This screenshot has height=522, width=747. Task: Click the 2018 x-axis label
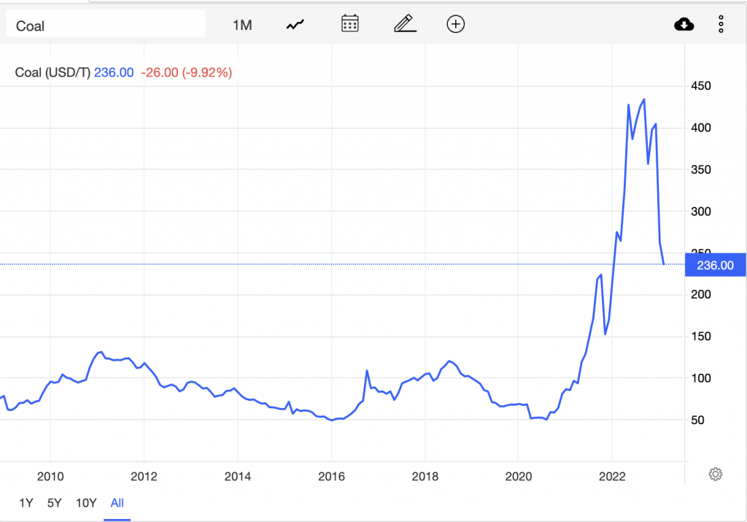coord(425,476)
